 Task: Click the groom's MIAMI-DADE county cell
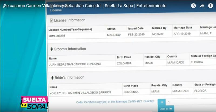pyautogui.click(x=176, y=63)
